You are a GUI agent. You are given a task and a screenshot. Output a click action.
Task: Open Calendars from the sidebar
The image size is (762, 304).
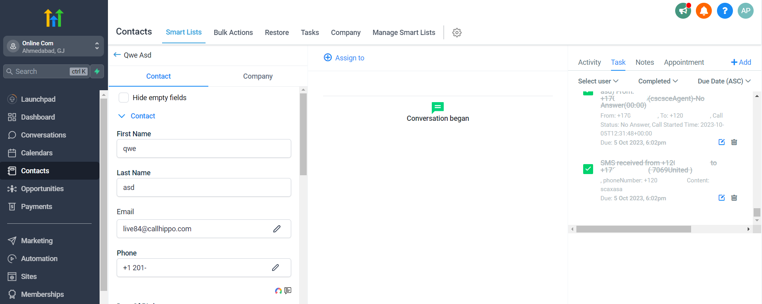[x=37, y=153]
